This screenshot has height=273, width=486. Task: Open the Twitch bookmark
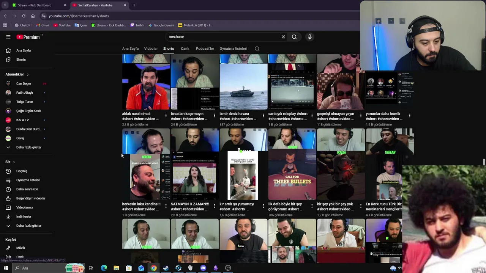point(137,25)
